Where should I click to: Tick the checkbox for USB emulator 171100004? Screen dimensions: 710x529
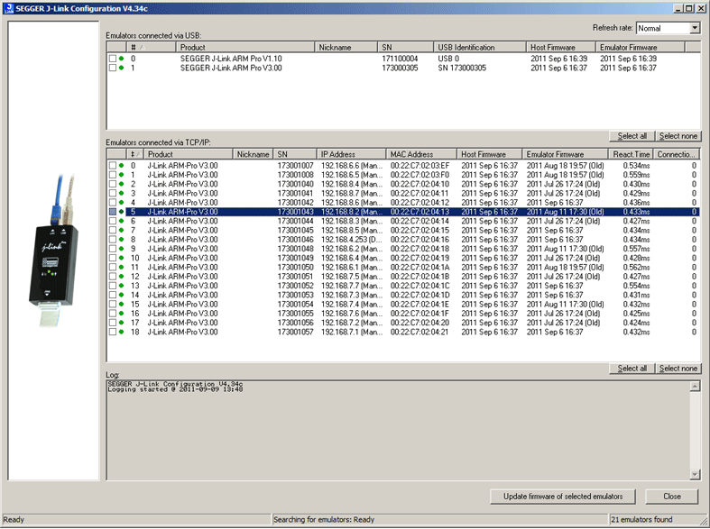click(112, 59)
